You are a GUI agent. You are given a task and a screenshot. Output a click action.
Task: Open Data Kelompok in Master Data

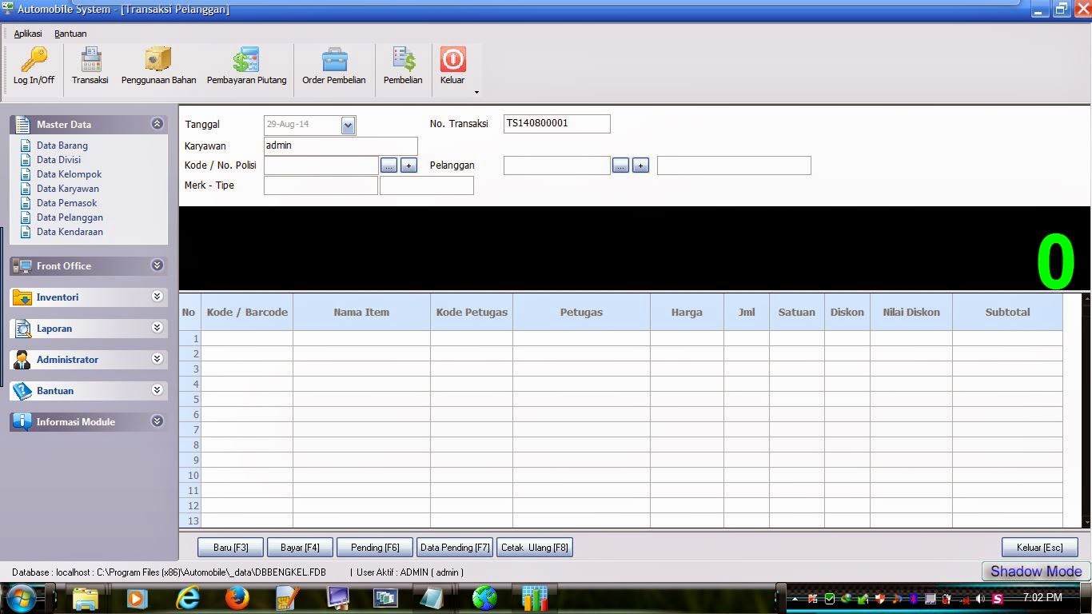[69, 174]
